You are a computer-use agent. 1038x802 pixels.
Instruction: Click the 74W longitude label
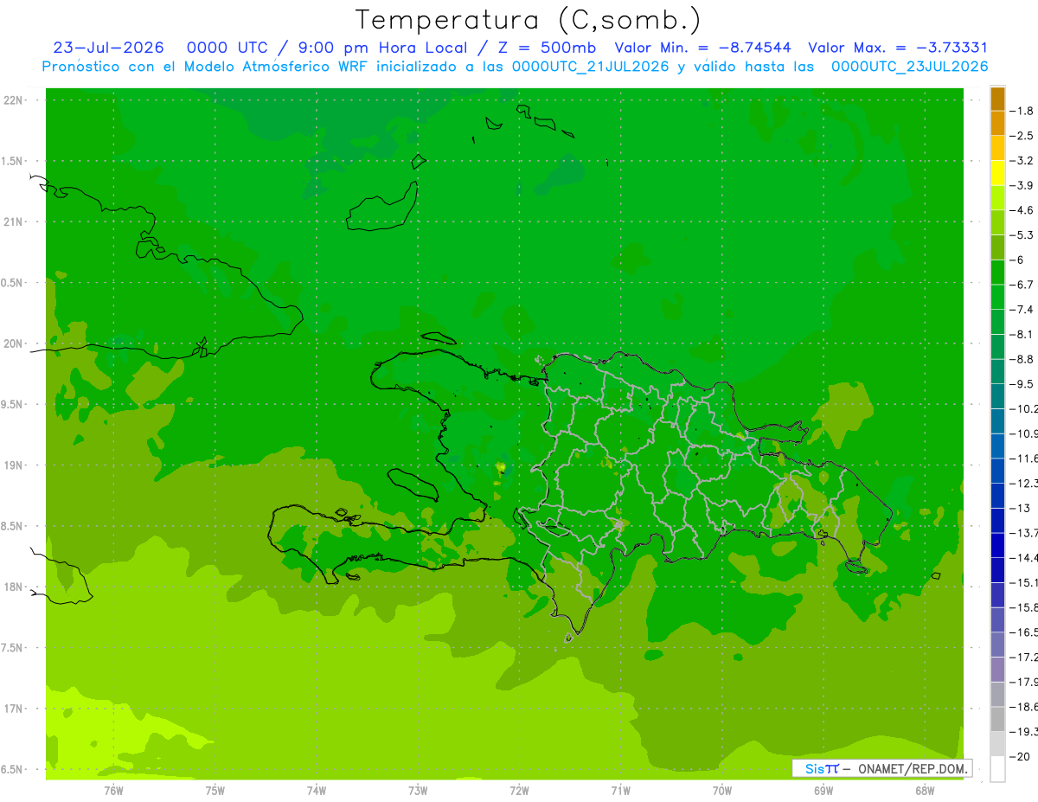[317, 790]
